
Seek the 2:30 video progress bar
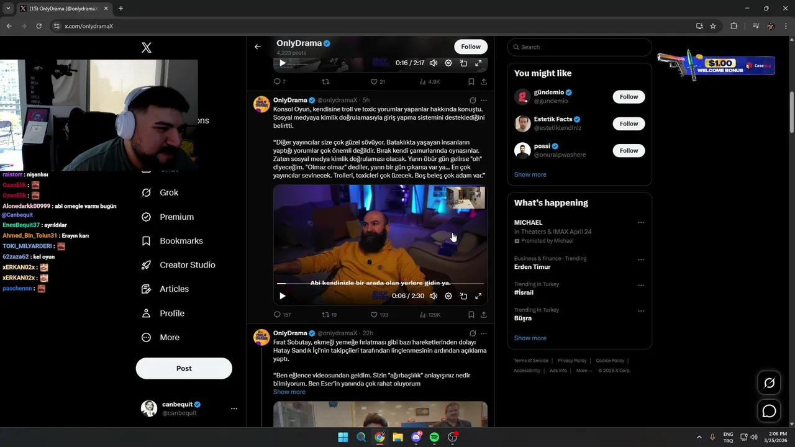click(380, 284)
